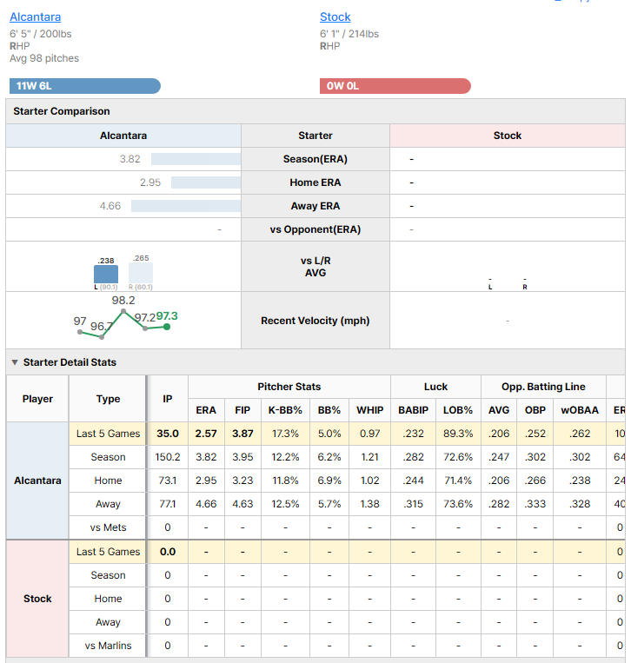Click the 1.38 away WHIP cell
Viewport: 631px width, 663px height.
[370, 504]
